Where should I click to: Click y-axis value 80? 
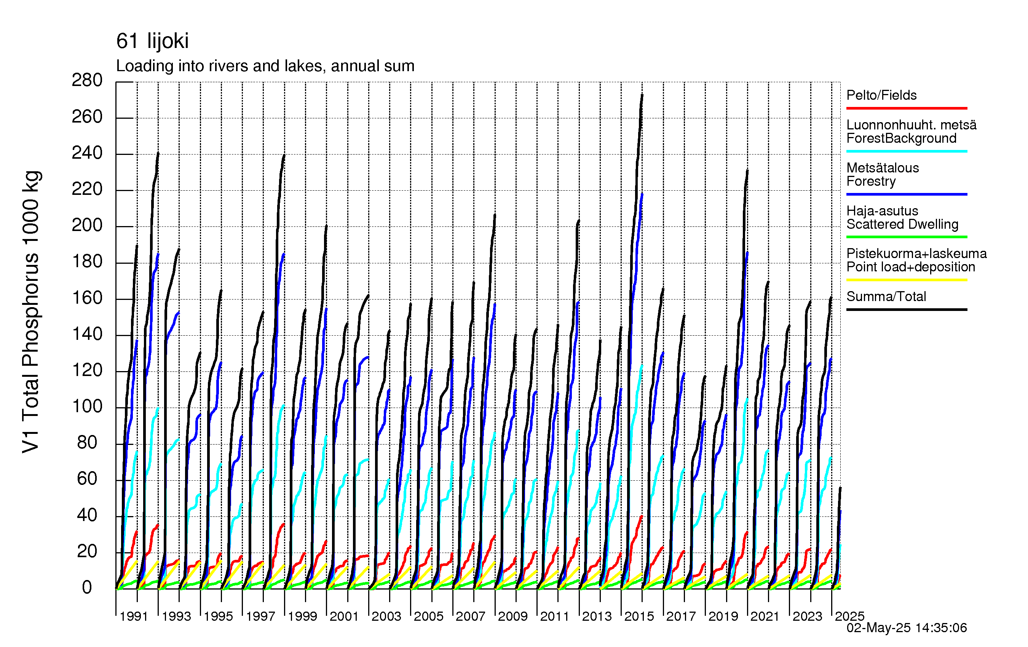[87, 443]
